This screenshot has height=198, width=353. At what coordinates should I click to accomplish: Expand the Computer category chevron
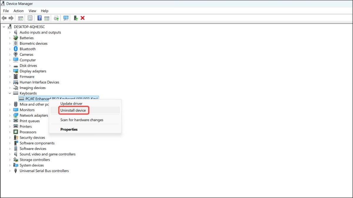[x=10, y=60]
